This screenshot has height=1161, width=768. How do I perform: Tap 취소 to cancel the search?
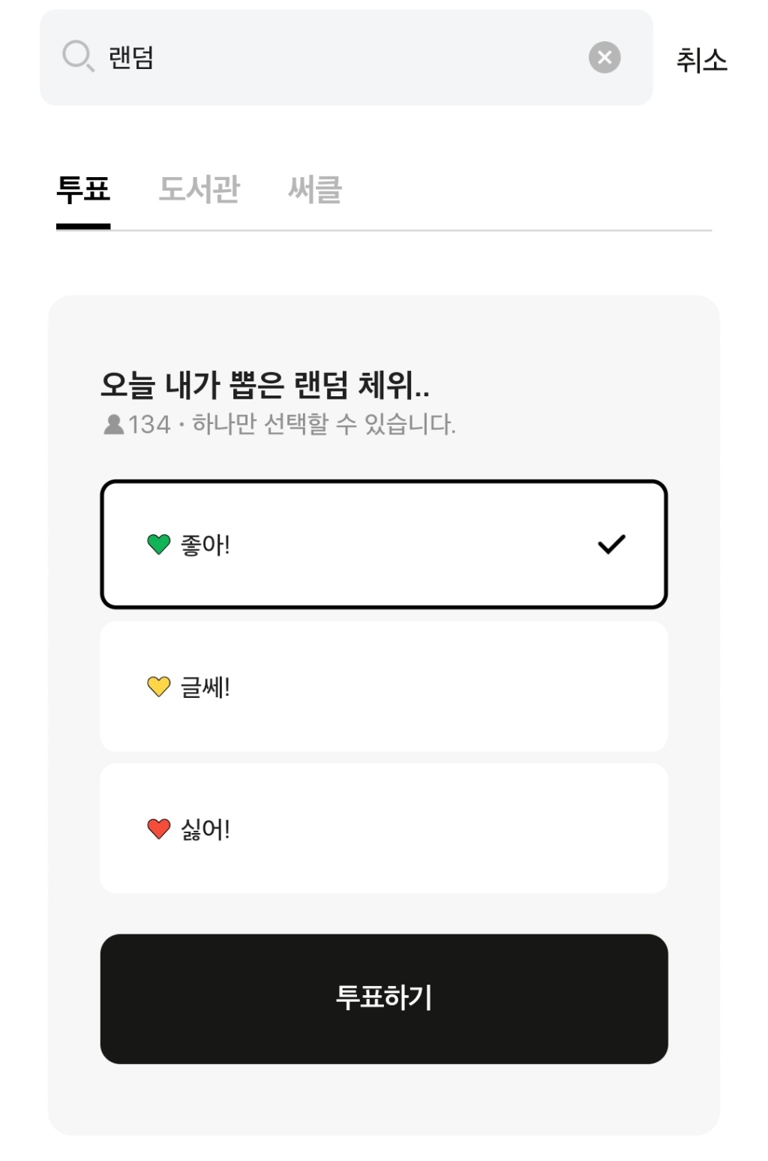[x=701, y=60]
